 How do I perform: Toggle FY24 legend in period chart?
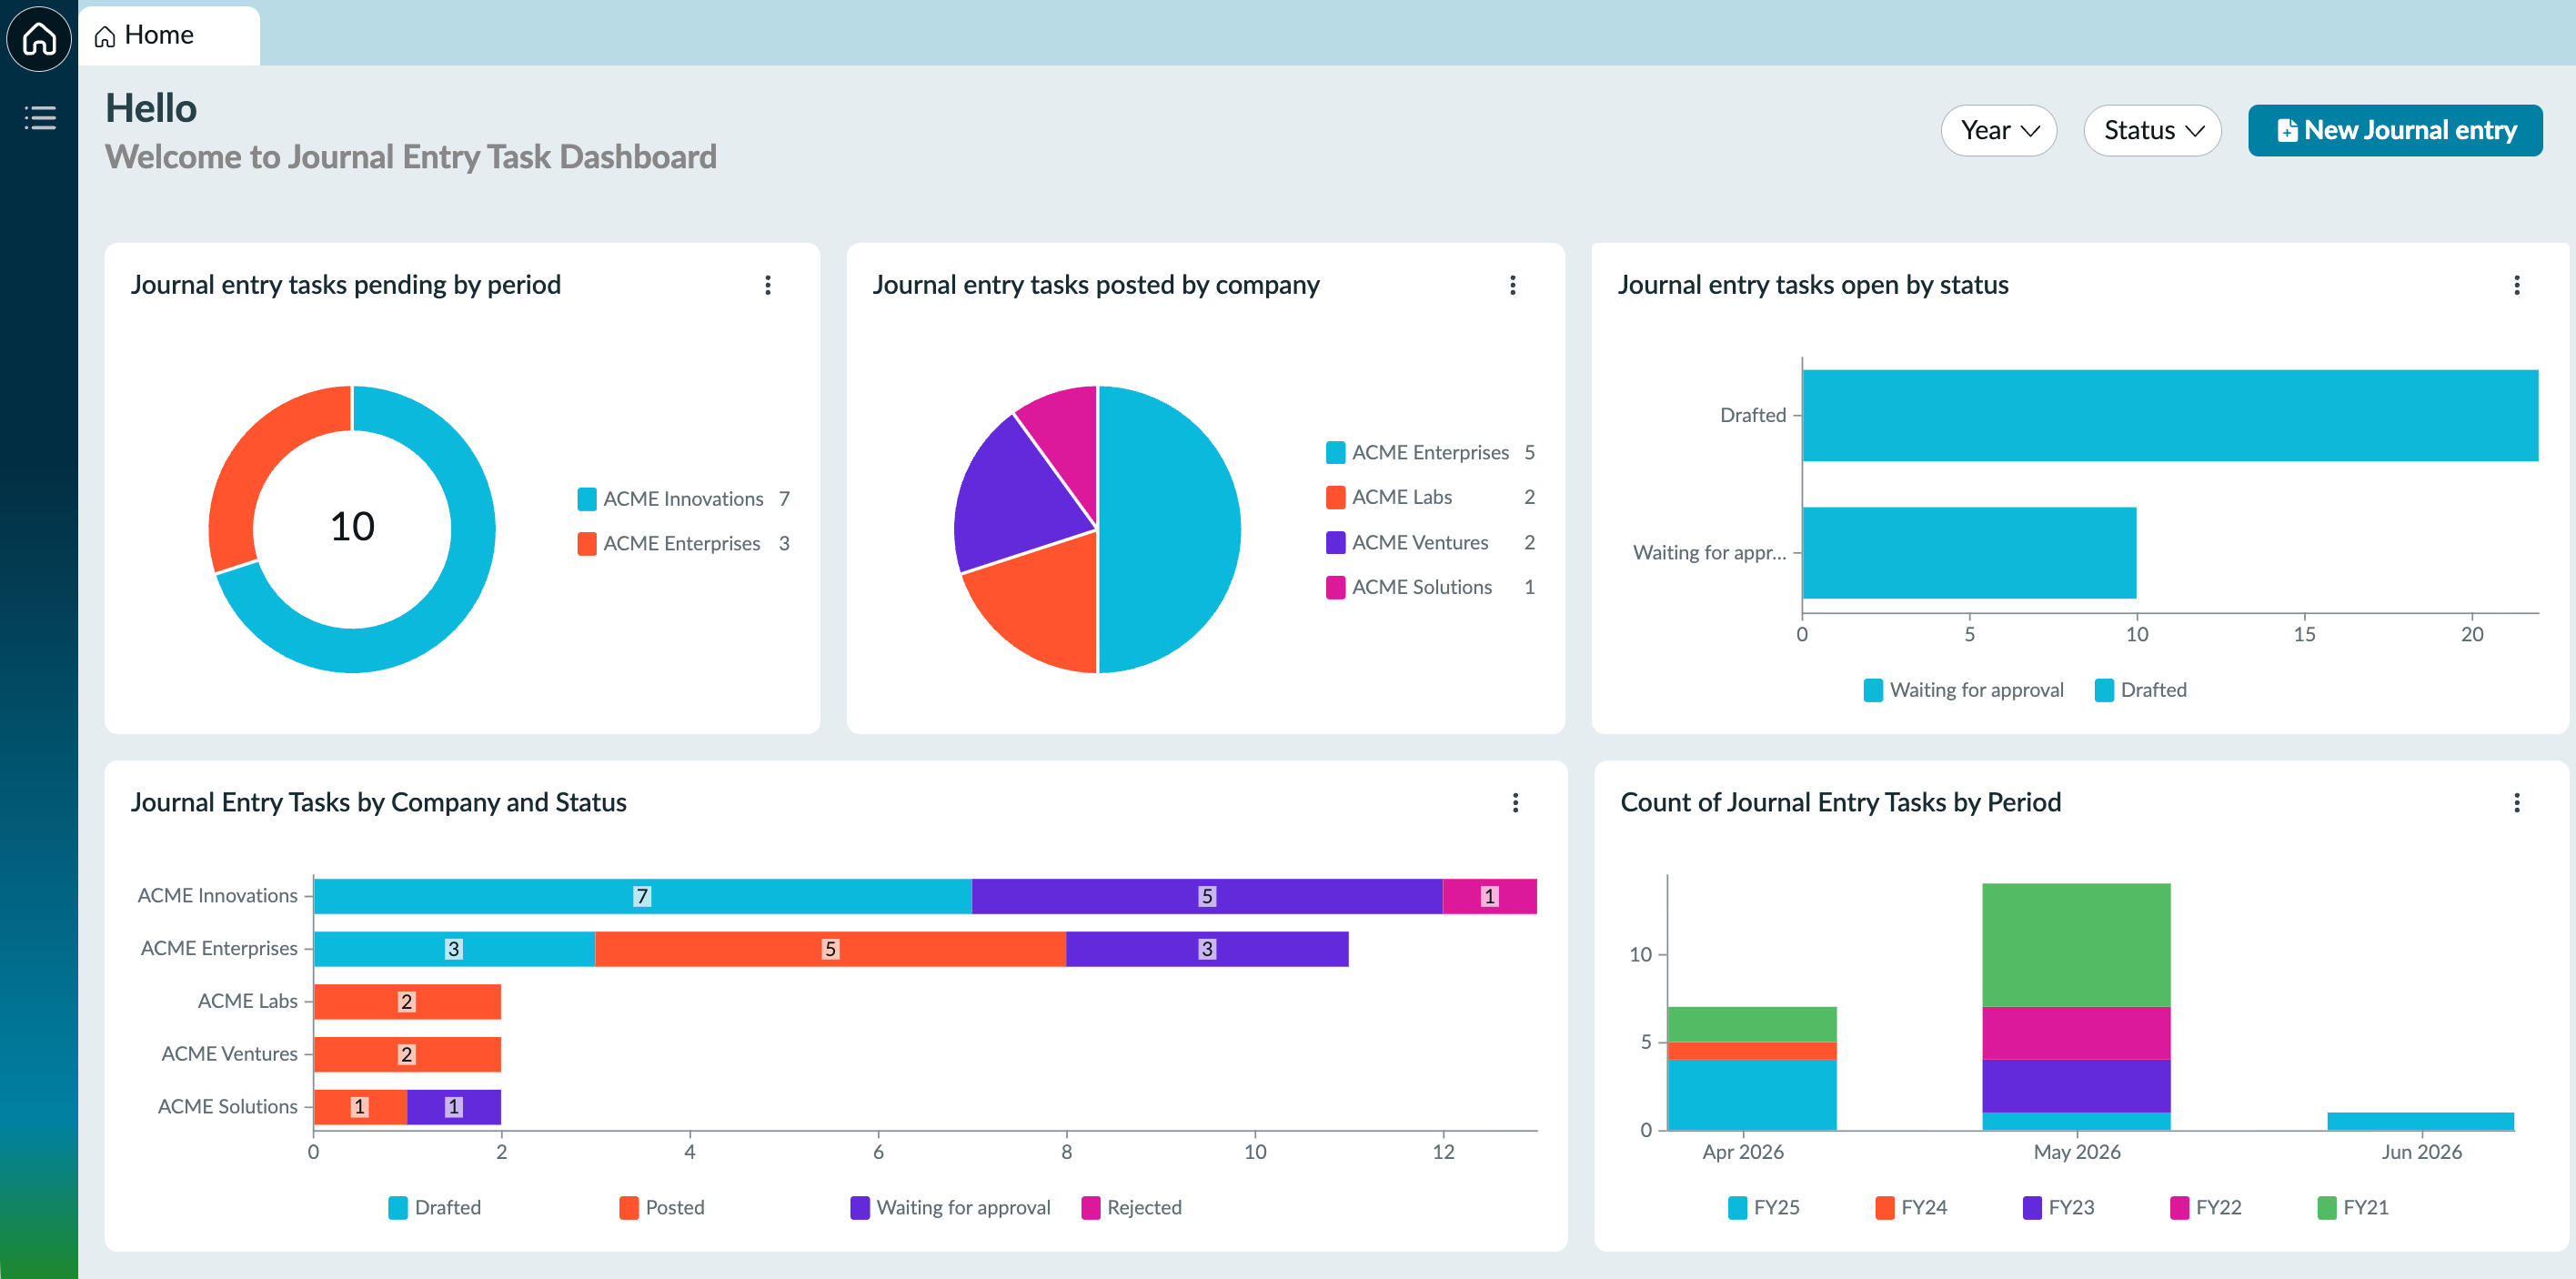[x=1912, y=1207]
